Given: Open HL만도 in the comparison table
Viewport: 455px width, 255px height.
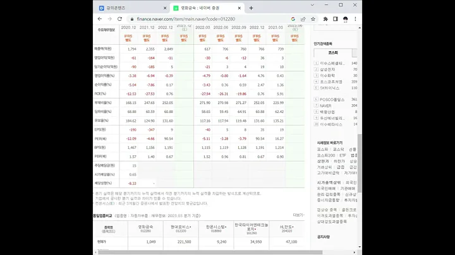Looking at the screenshot, I should [x=287, y=227].
